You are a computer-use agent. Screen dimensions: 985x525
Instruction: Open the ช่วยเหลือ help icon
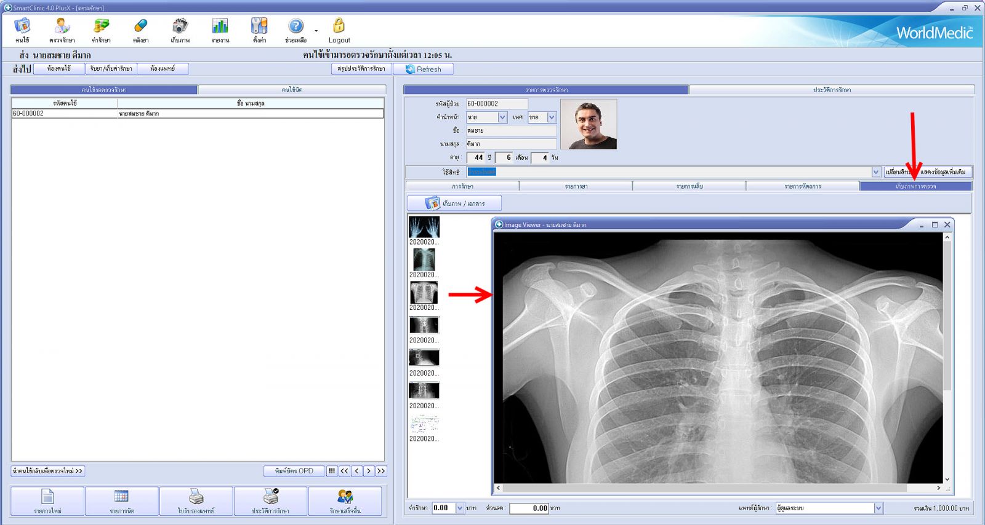point(295,30)
